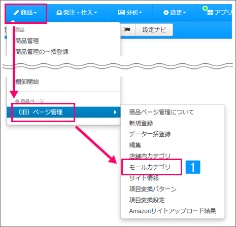Open 設定ナビ button
This screenshot has height=227, width=236.
[x=154, y=30]
